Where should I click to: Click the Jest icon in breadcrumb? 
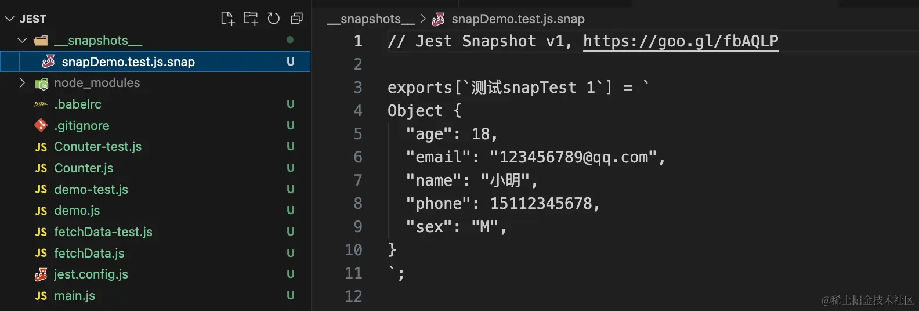pyautogui.click(x=439, y=19)
